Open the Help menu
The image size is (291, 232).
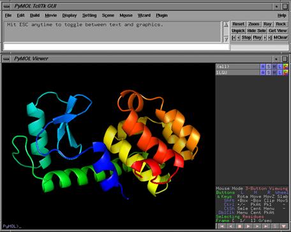(x=281, y=15)
